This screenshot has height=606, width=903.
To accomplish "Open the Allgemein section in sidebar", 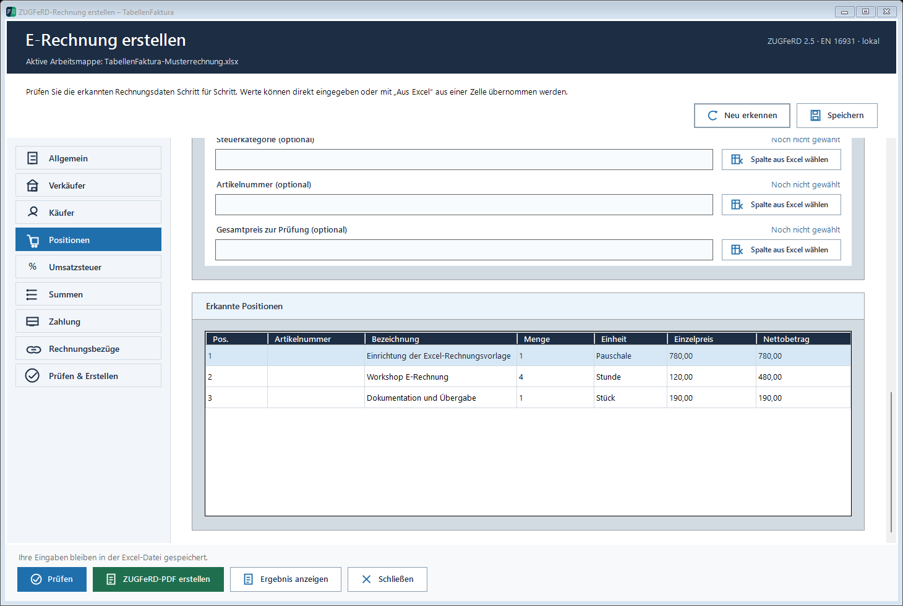I will coord(88,158).
